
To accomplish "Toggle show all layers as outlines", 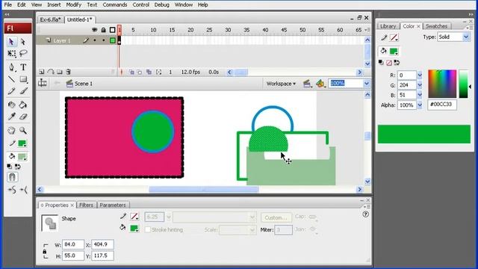I will point(113,30).
